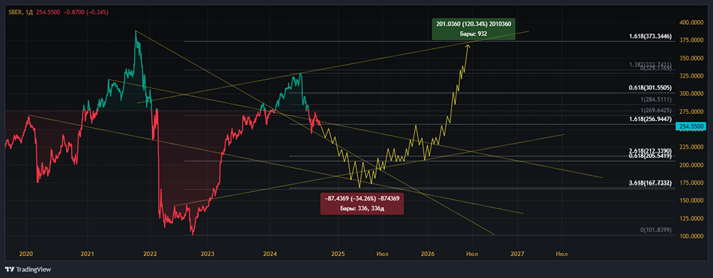
Task: Click the price change −0.8700 (−0.34%) text
Action: pyautogui.click(x=86, y=12)
